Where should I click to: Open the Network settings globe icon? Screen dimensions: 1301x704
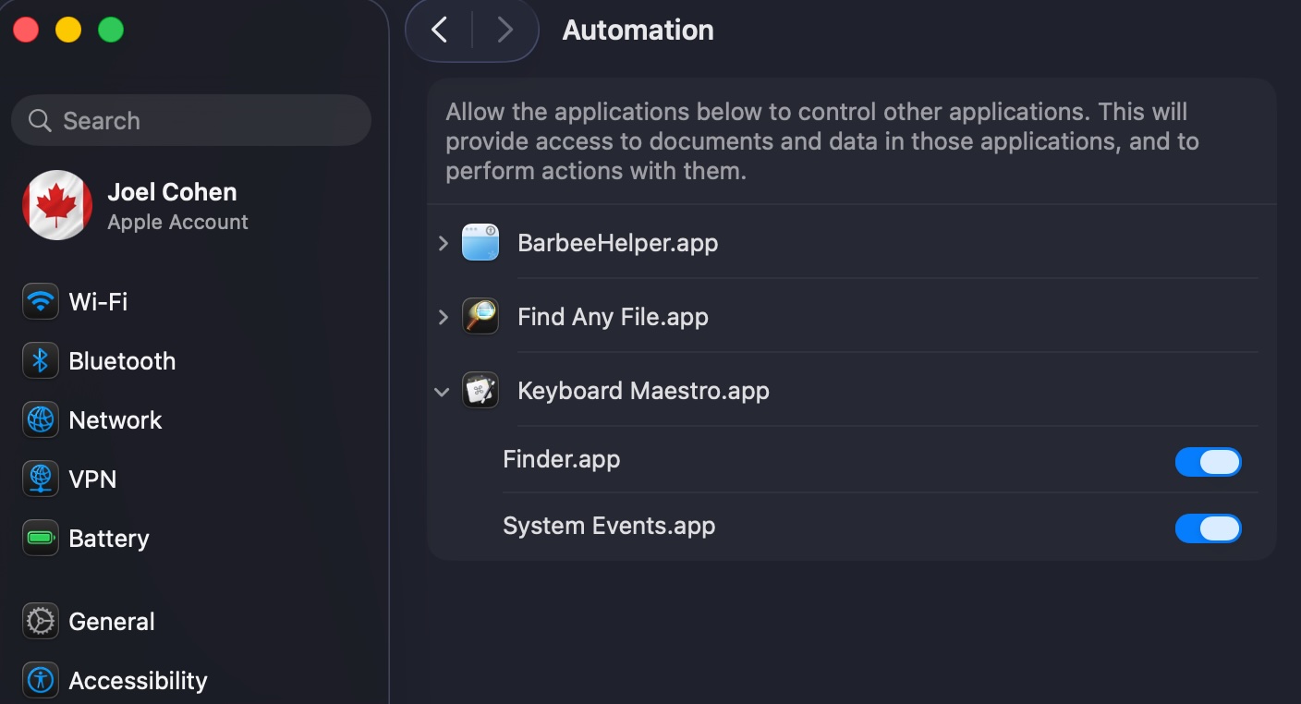(x=41, y=419)
